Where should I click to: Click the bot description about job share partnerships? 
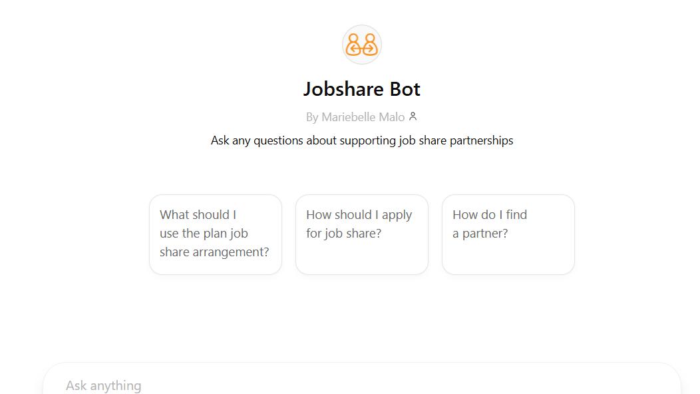tap(361, 140)
